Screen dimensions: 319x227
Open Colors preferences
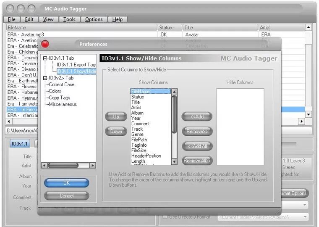tap(55, 91)
